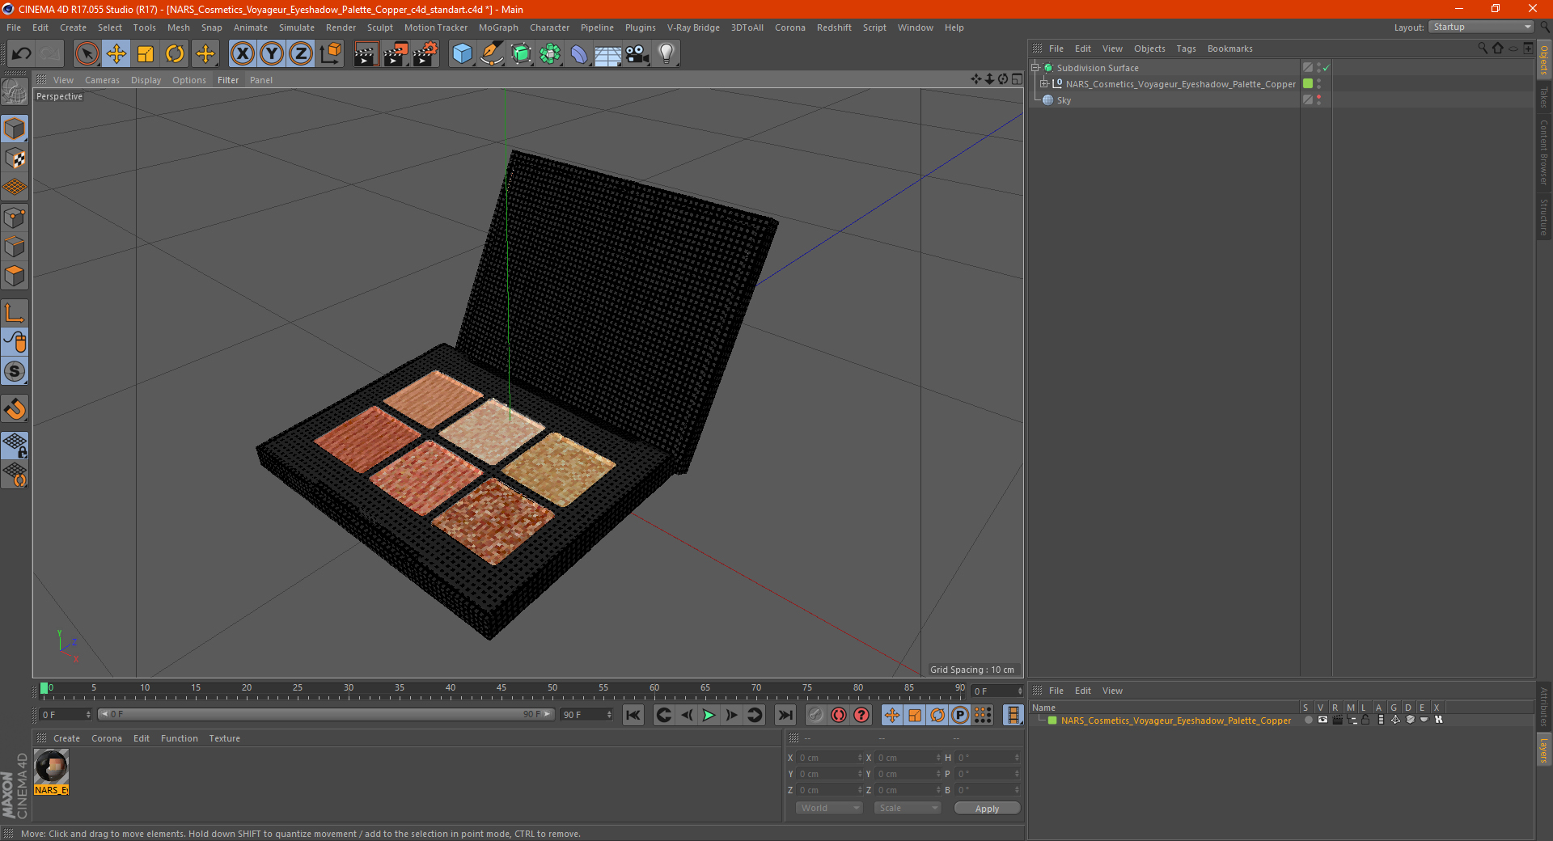Click Record Active Objects button
The width and height of the screenshot is (1553, 841).
[x=816, y=715]
